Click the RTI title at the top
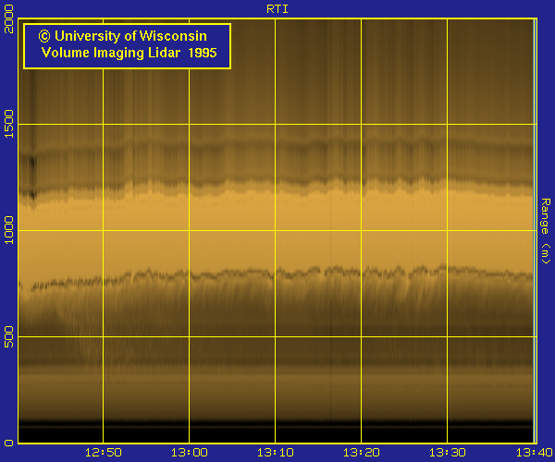 pos(277,9)
